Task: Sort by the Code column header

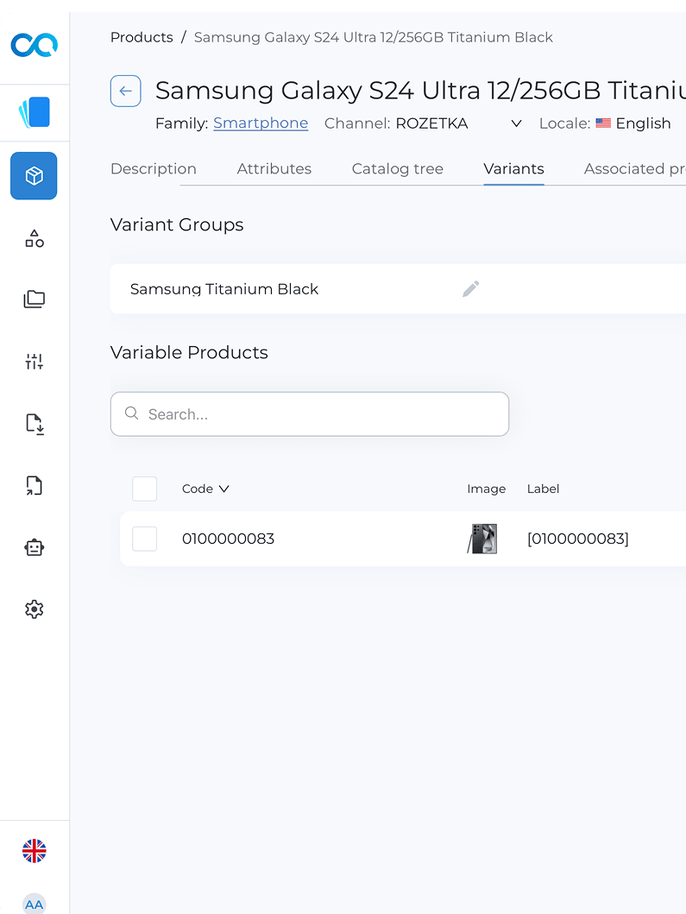Action: [205, 489]
